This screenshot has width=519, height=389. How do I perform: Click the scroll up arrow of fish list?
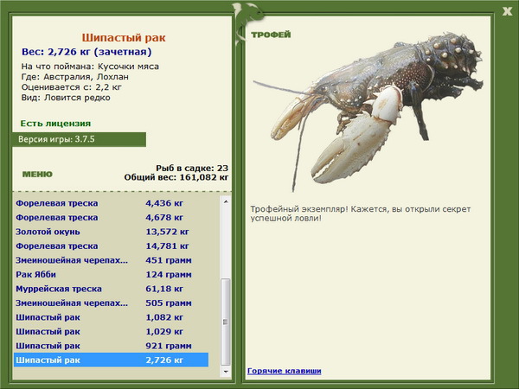226,201
